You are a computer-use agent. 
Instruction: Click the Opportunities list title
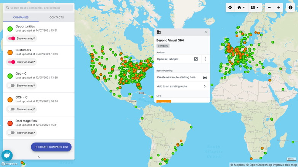[x=25, y=26]
